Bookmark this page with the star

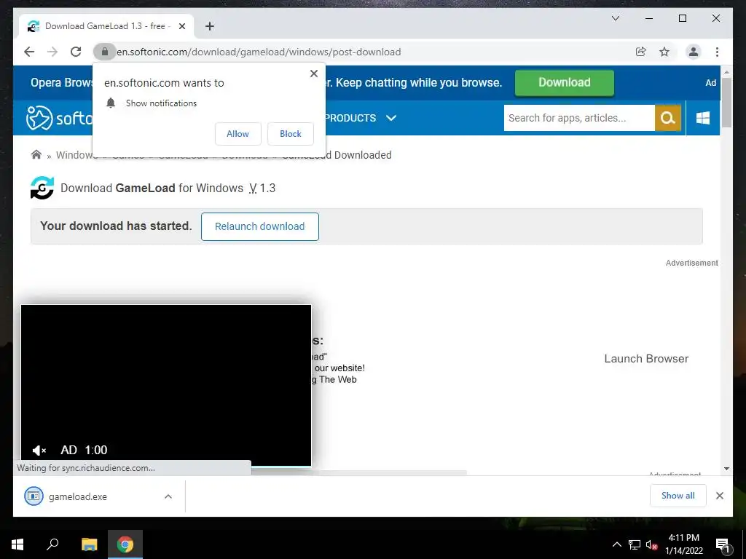664,52
